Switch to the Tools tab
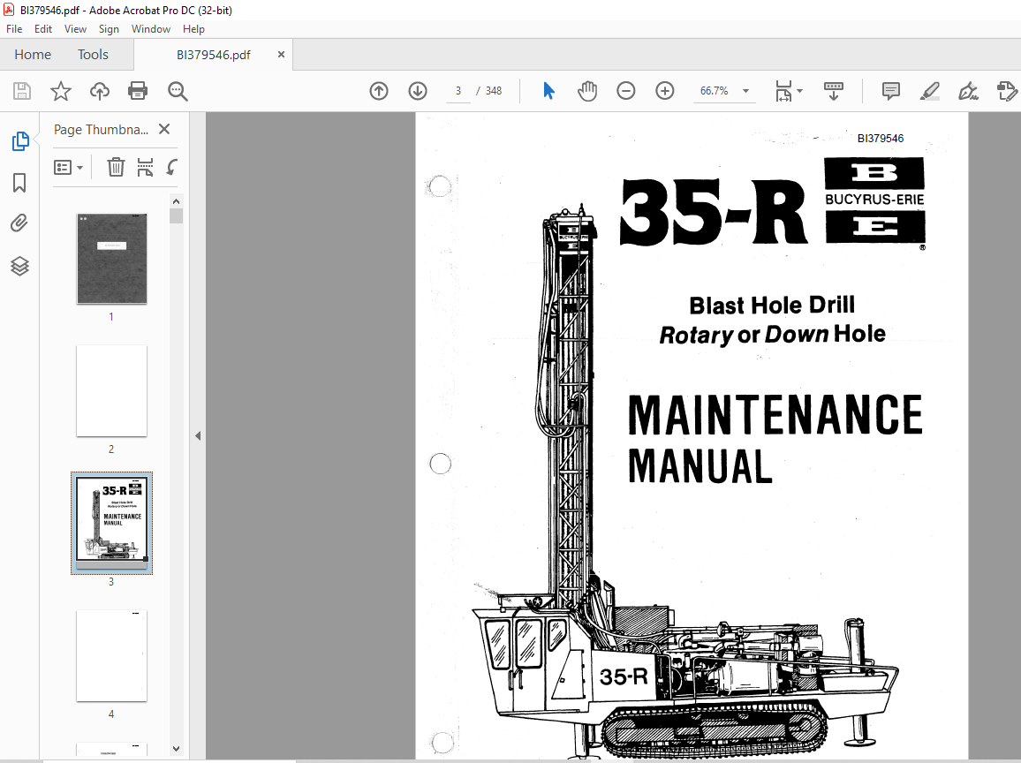This screenshot has height=763, width=1021. pos(93,55)
